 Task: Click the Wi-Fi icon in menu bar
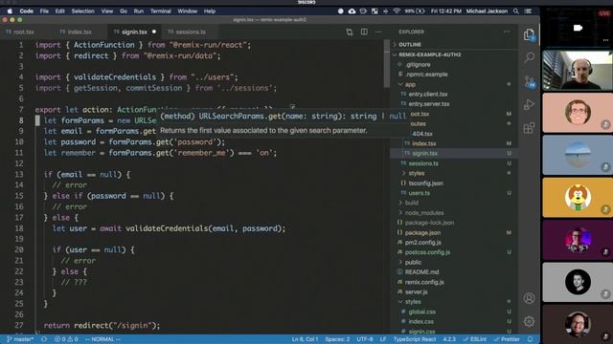tap(397, 11)
